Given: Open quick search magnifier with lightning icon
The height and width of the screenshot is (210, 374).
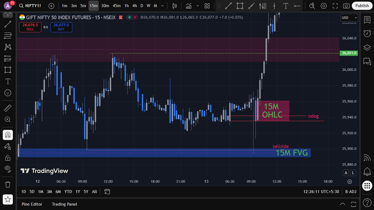Looking at the screenshot, I should point(312,6).
